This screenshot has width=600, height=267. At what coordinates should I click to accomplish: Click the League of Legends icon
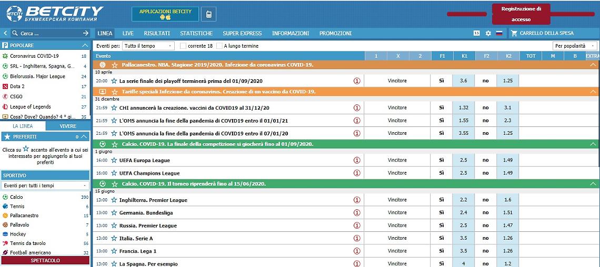[5, 107]
